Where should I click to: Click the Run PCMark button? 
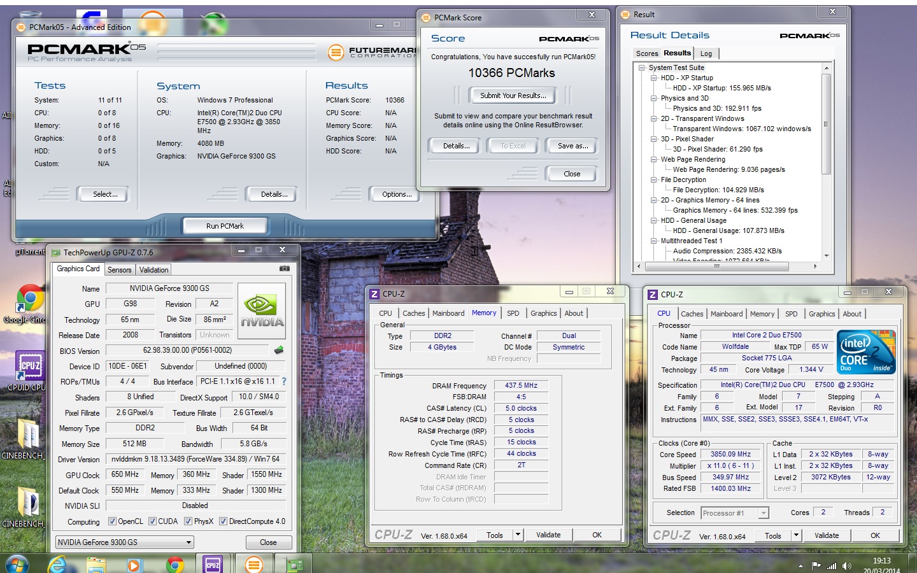225,226
